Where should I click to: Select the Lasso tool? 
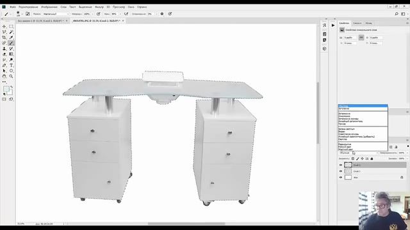pos(4,32)
